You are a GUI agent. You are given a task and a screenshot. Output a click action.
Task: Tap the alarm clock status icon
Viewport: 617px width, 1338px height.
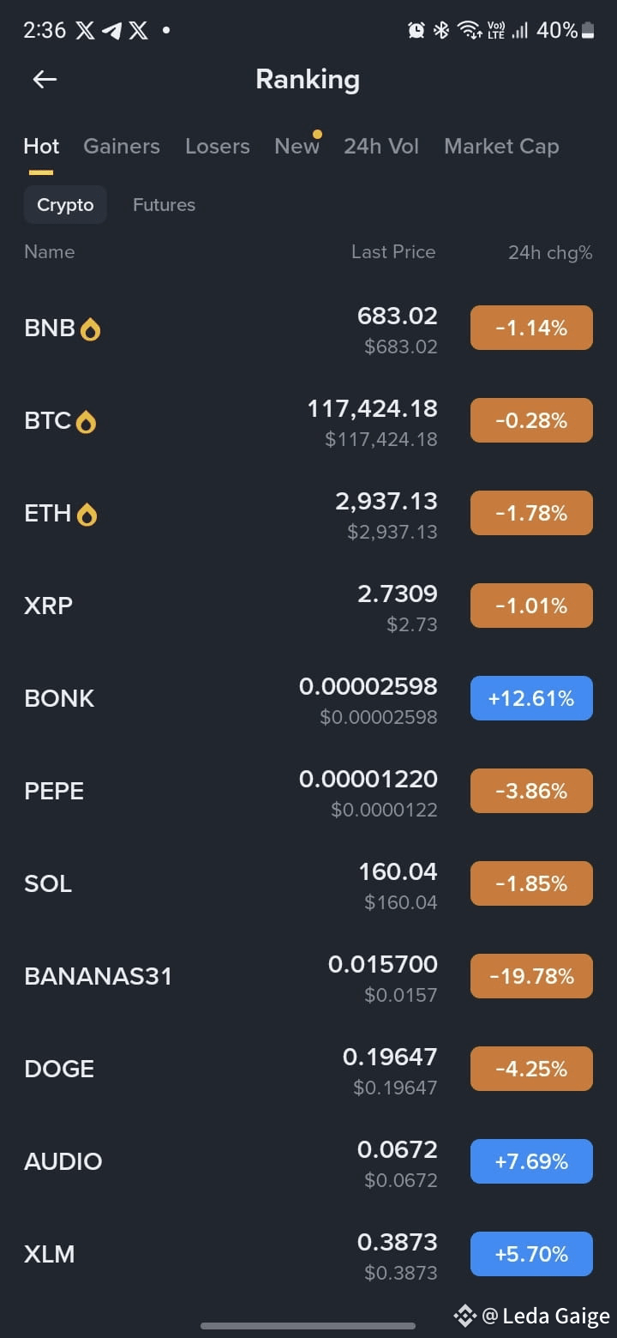(416, 31)
